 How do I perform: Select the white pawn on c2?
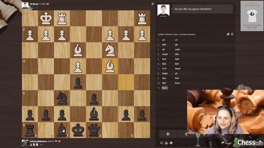coord(110,34)
